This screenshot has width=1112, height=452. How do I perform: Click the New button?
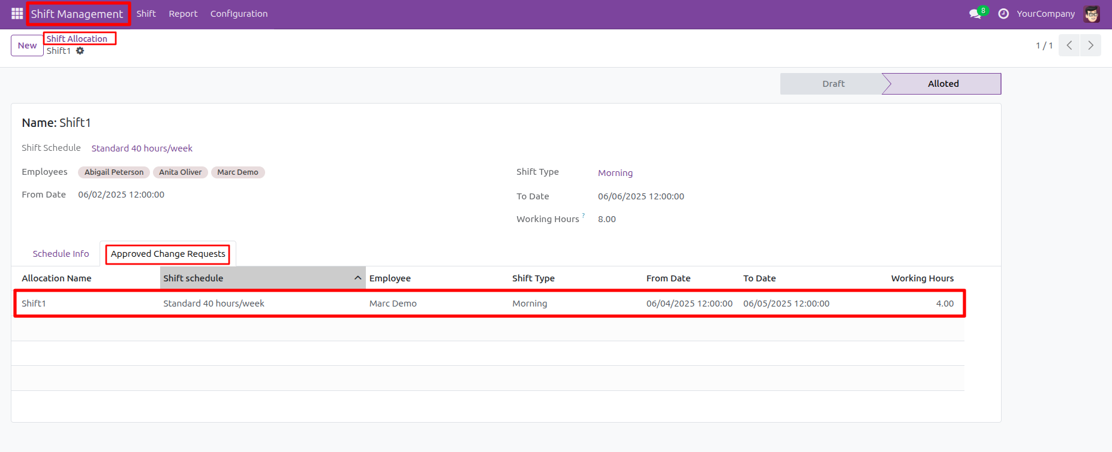pos(27,45)
